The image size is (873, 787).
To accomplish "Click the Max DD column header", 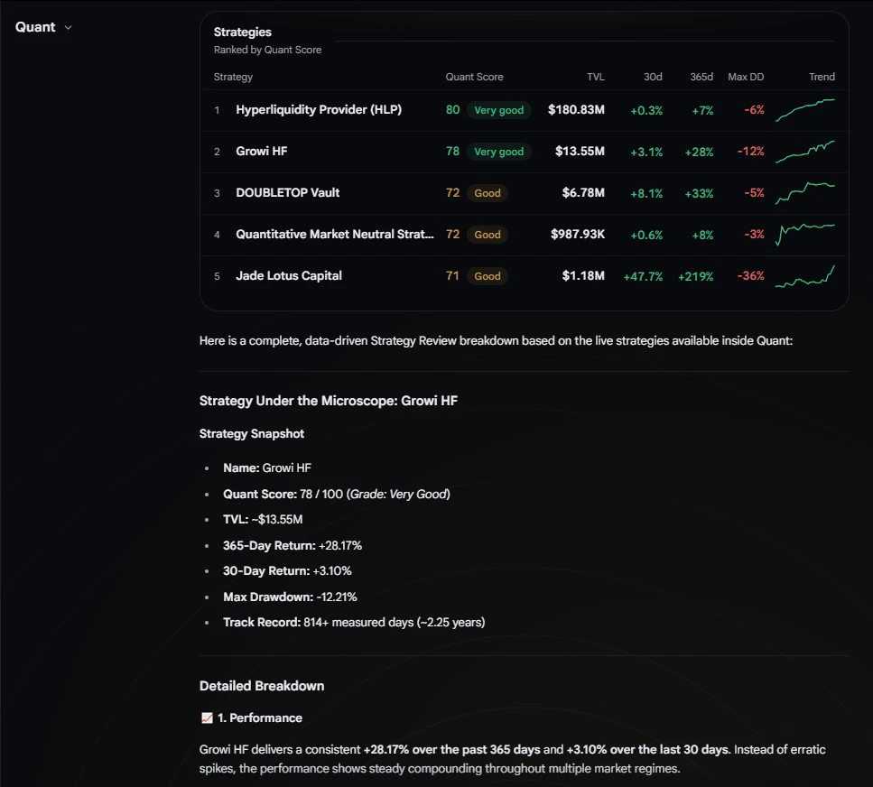I will click(746, 77).
